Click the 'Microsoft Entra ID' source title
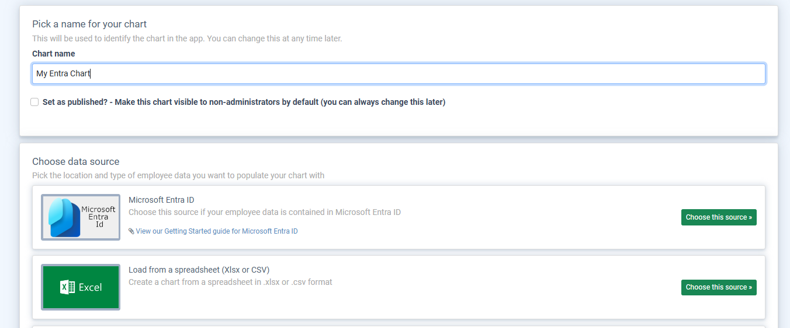Viewport: 790px width, 328px height. tap(161, 200)
